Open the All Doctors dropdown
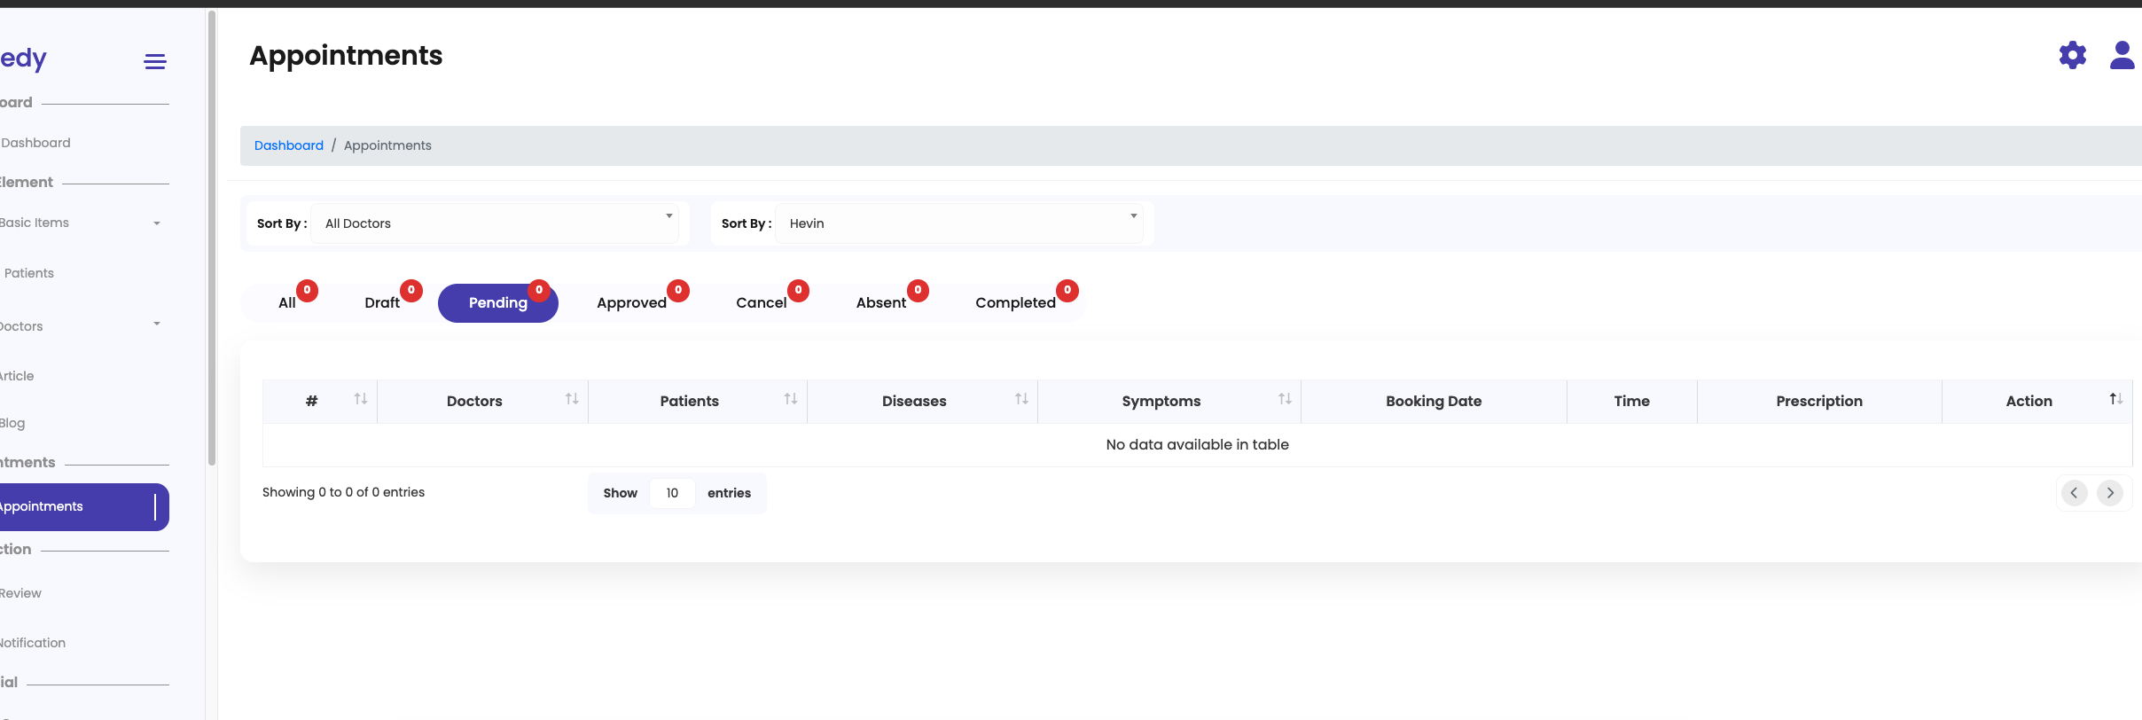The height and width of the screenshot is (720, 2142). click(x=495, y=223)
